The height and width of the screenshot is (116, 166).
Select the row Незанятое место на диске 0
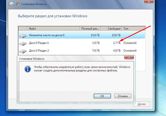coord(82,35)
